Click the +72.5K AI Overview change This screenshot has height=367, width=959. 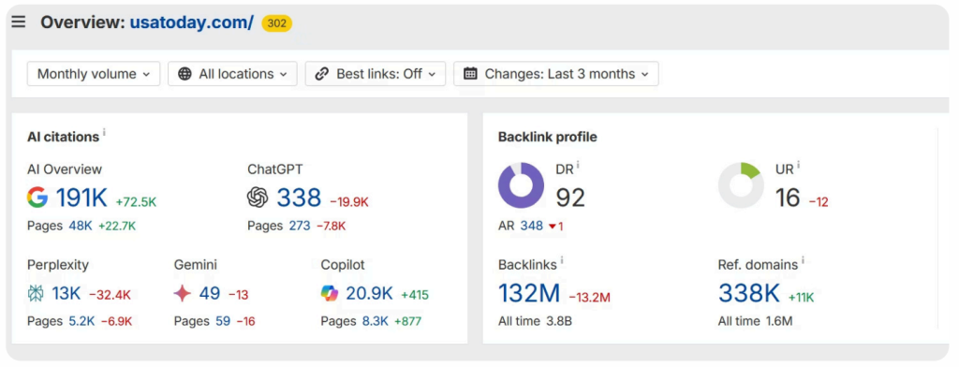coord(136,202)
